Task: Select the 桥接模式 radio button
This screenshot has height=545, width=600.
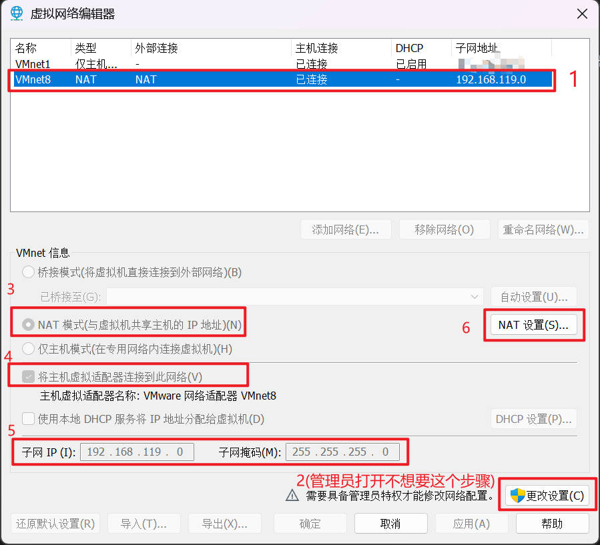Action: pyautogui.click(x=28, y=272)
